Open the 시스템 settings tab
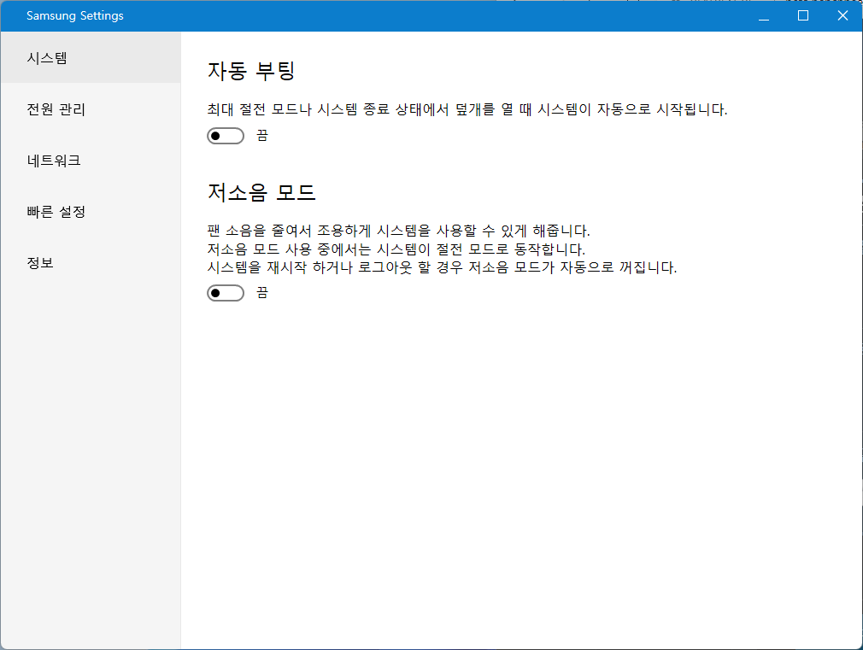The image size is (863, 650). coord(48,58)
